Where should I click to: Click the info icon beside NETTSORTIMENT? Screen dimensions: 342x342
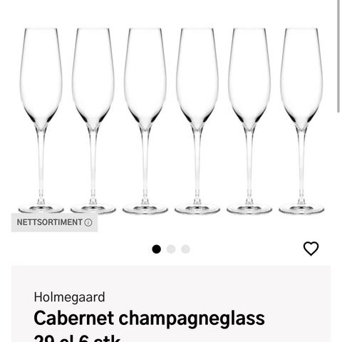pos(88,222)
